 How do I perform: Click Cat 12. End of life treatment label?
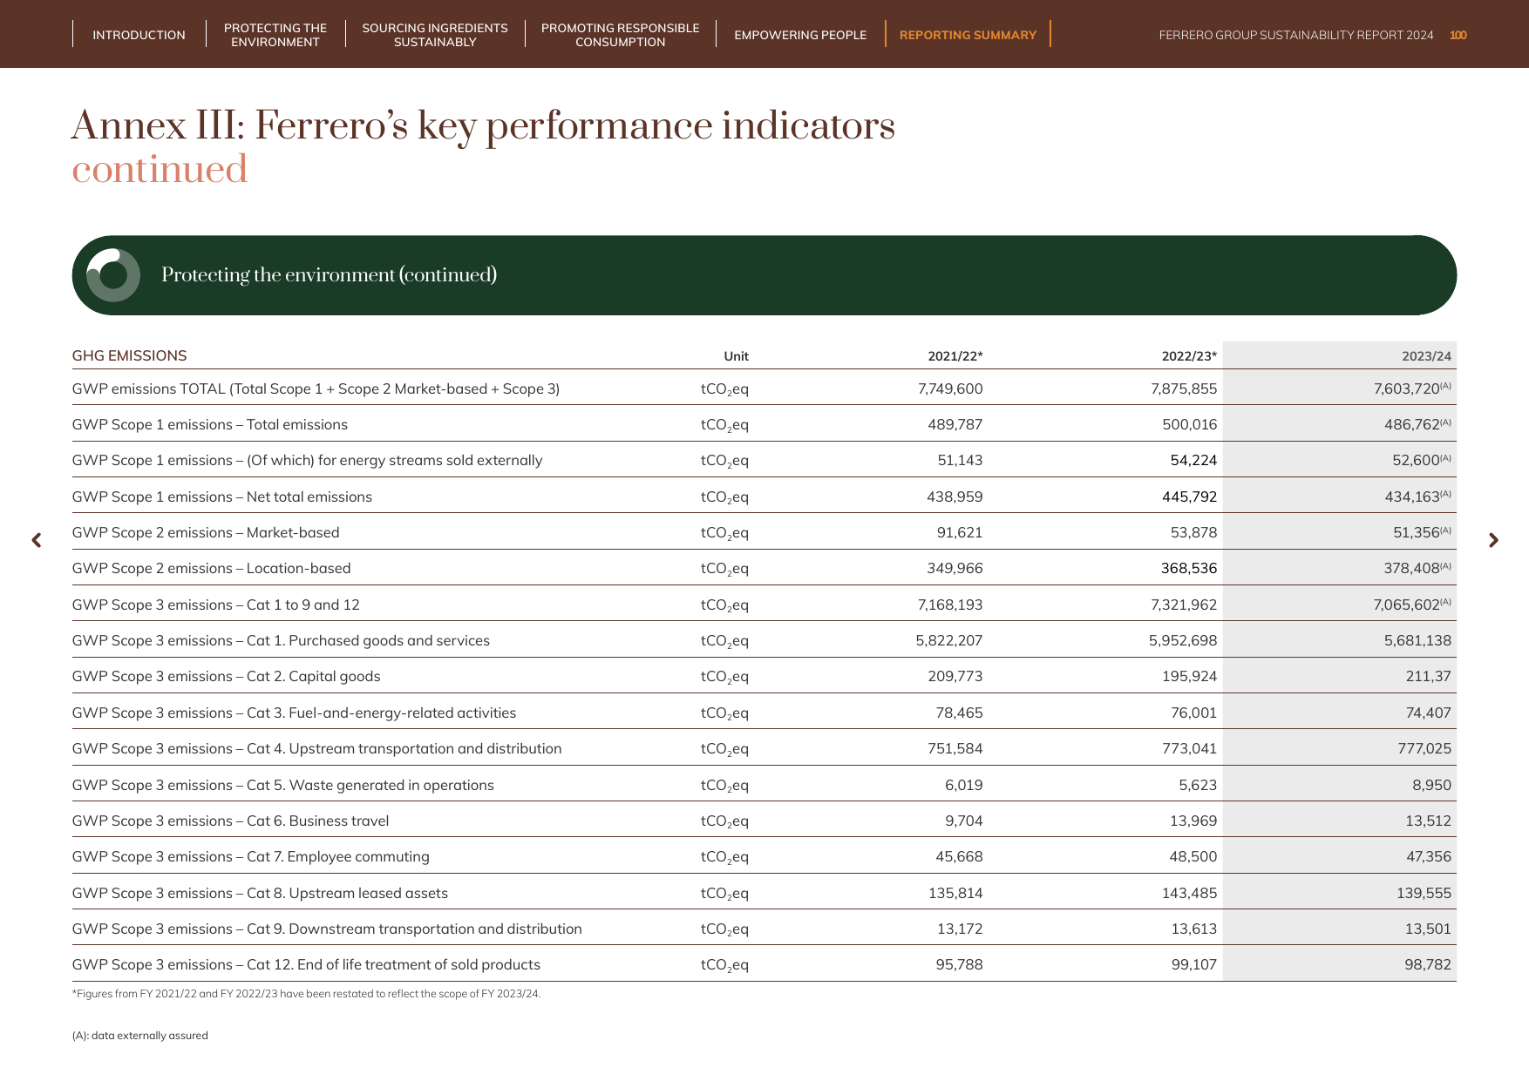(x=306, y=964)
